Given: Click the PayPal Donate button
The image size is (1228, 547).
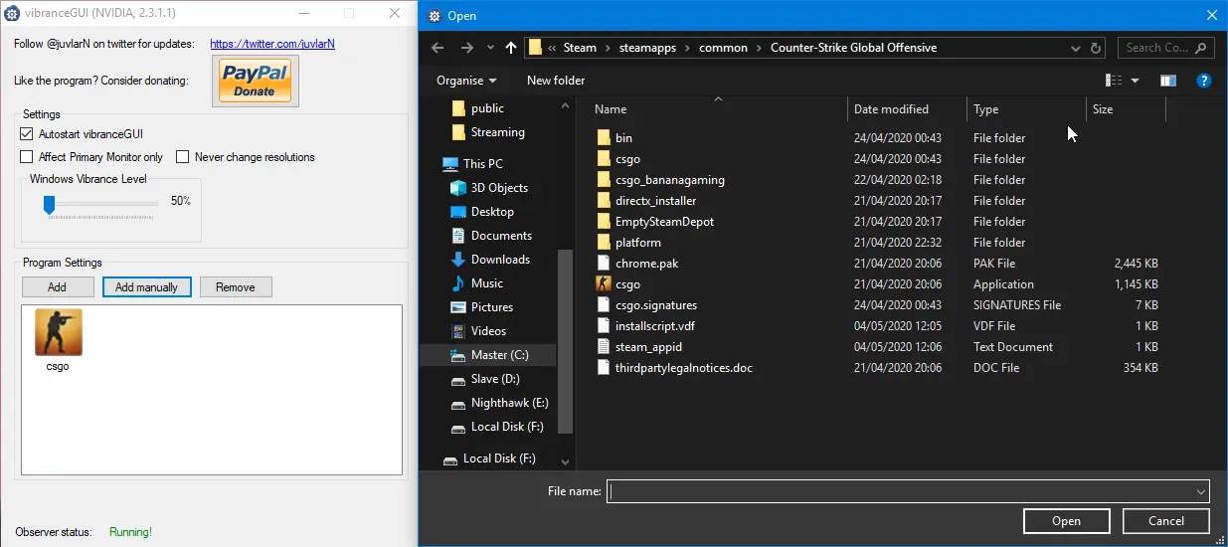Looking at the screenshot, I should pos(255,81).
